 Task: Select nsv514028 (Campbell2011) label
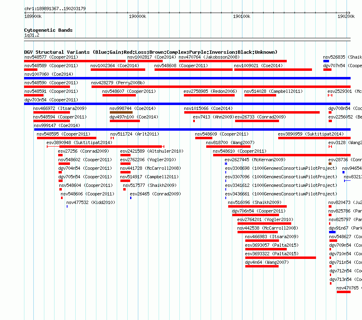273,91
